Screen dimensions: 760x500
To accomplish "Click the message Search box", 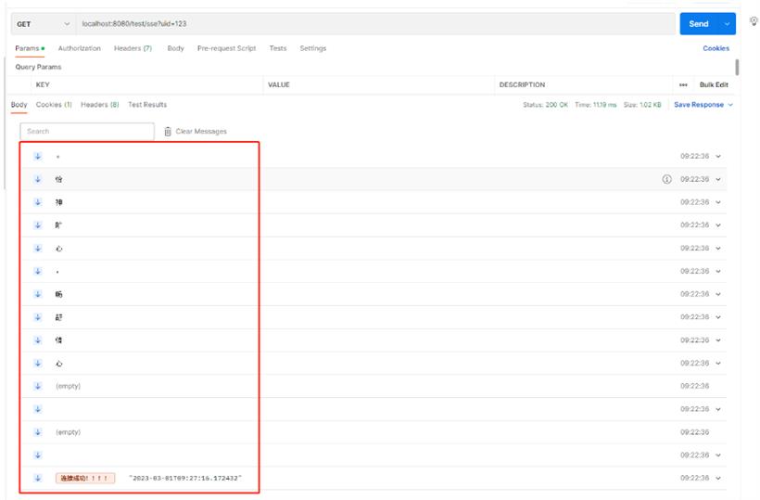I will (87, 132).
